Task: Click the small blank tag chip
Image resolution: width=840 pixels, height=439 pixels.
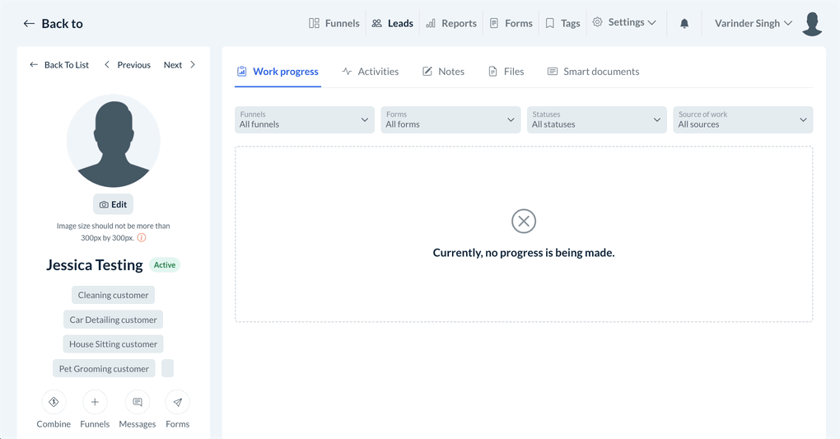Action: click(168, 369)
